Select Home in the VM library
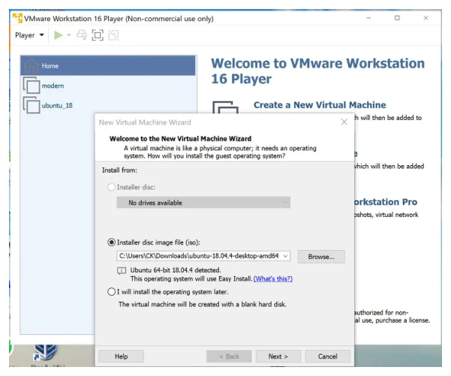The width and height of the screenshot is (451, 376). coord(108,66)
